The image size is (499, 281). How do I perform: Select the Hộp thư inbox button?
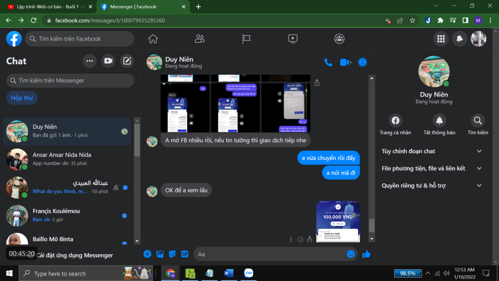(22, 98)
